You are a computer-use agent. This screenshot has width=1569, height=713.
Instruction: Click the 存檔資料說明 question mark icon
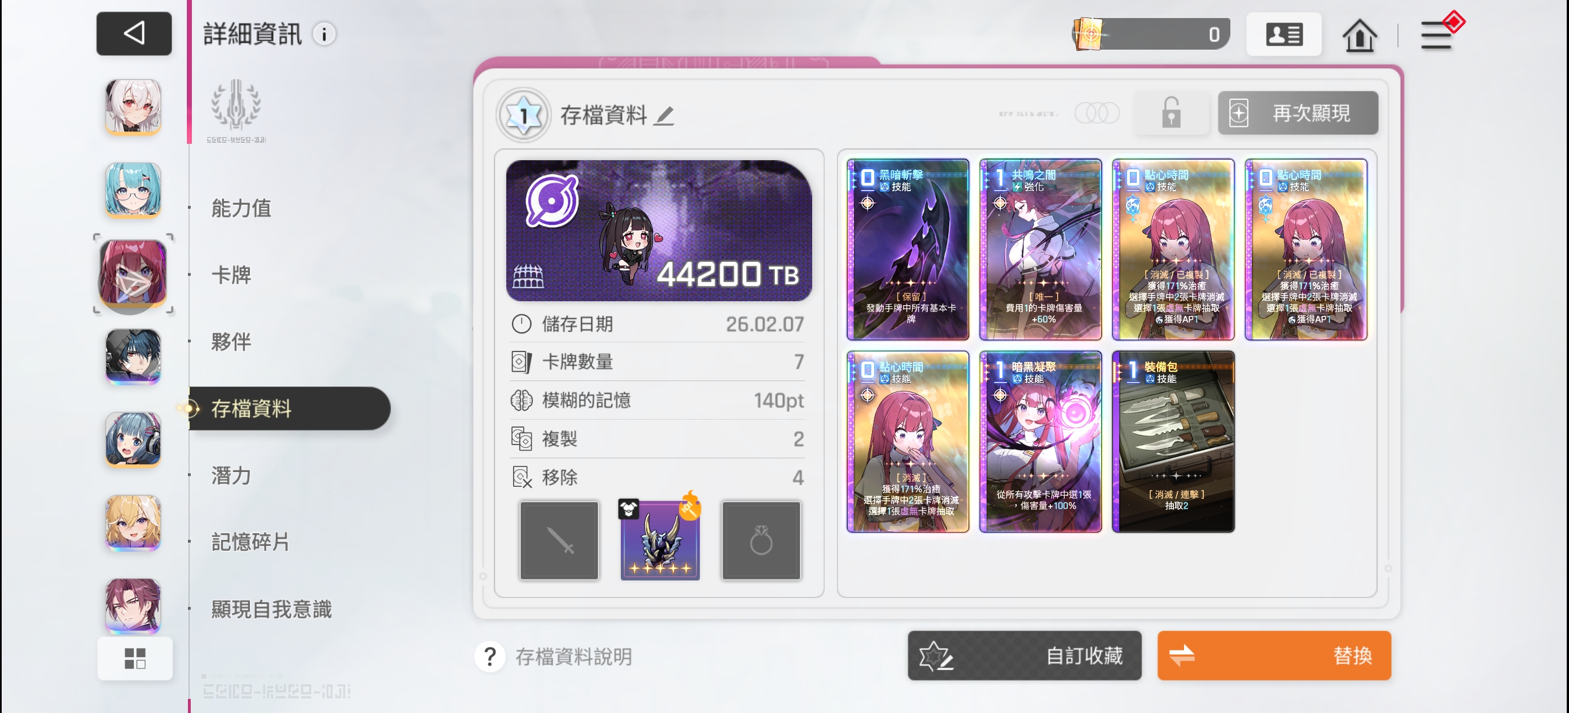(x=490, y=657)
